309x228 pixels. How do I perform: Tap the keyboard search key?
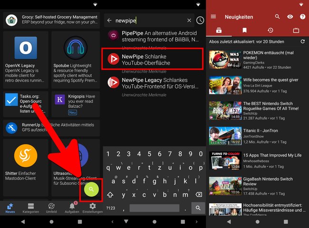click(x=198, y=208)
